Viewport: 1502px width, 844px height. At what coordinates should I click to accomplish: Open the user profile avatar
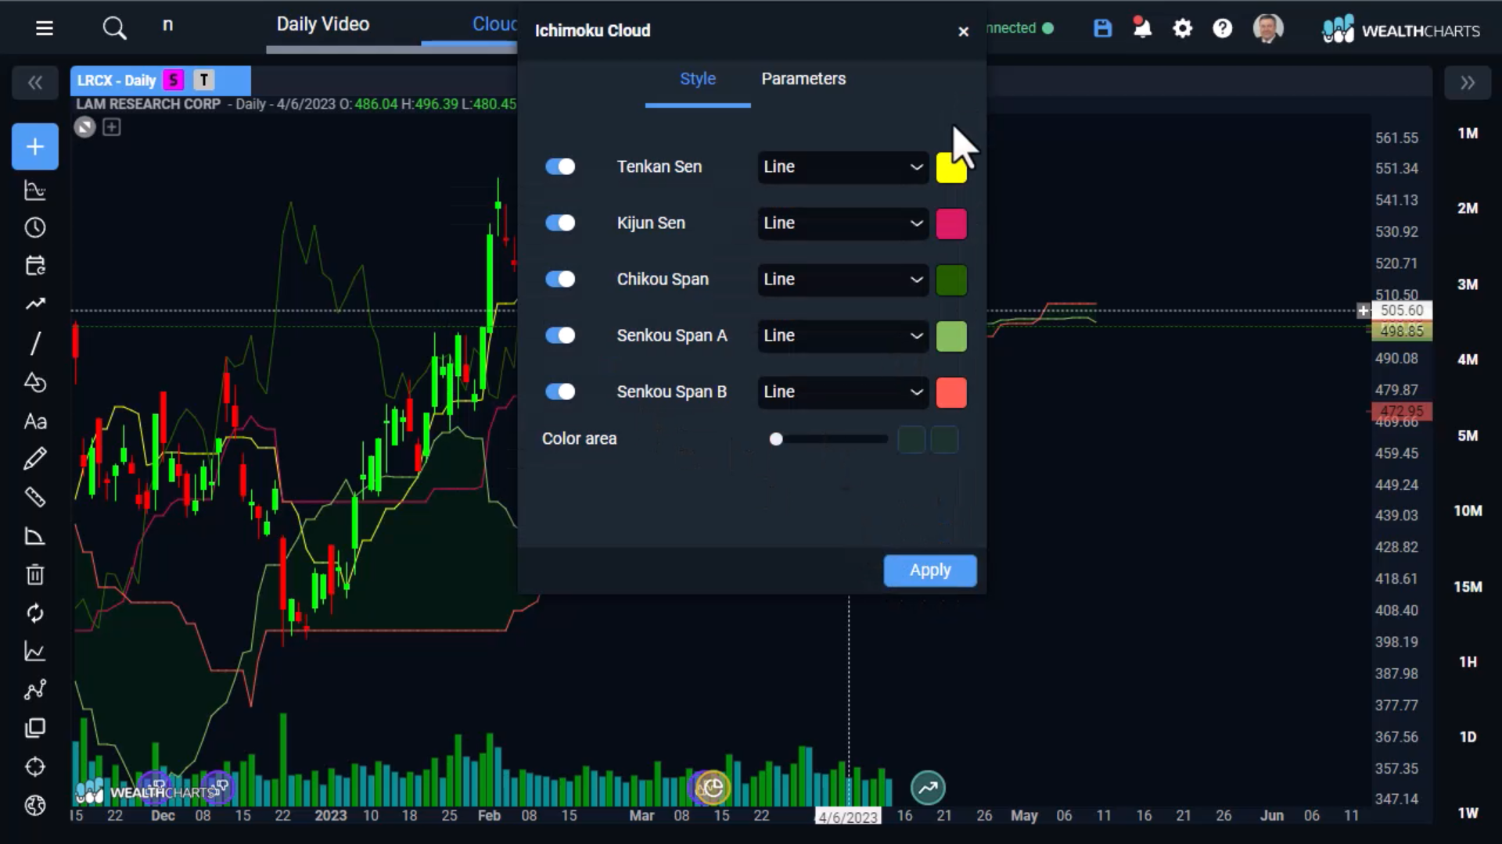1267,29
